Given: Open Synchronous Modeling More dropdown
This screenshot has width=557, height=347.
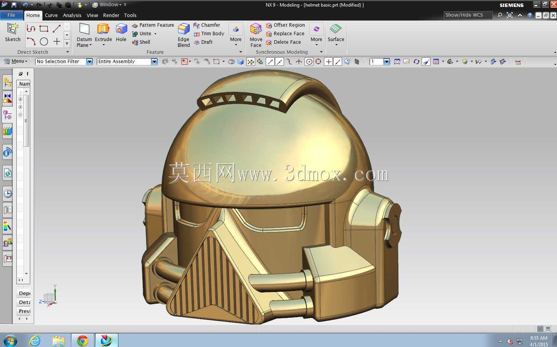Looking at the screenshot, I should [x=317, y=35].
